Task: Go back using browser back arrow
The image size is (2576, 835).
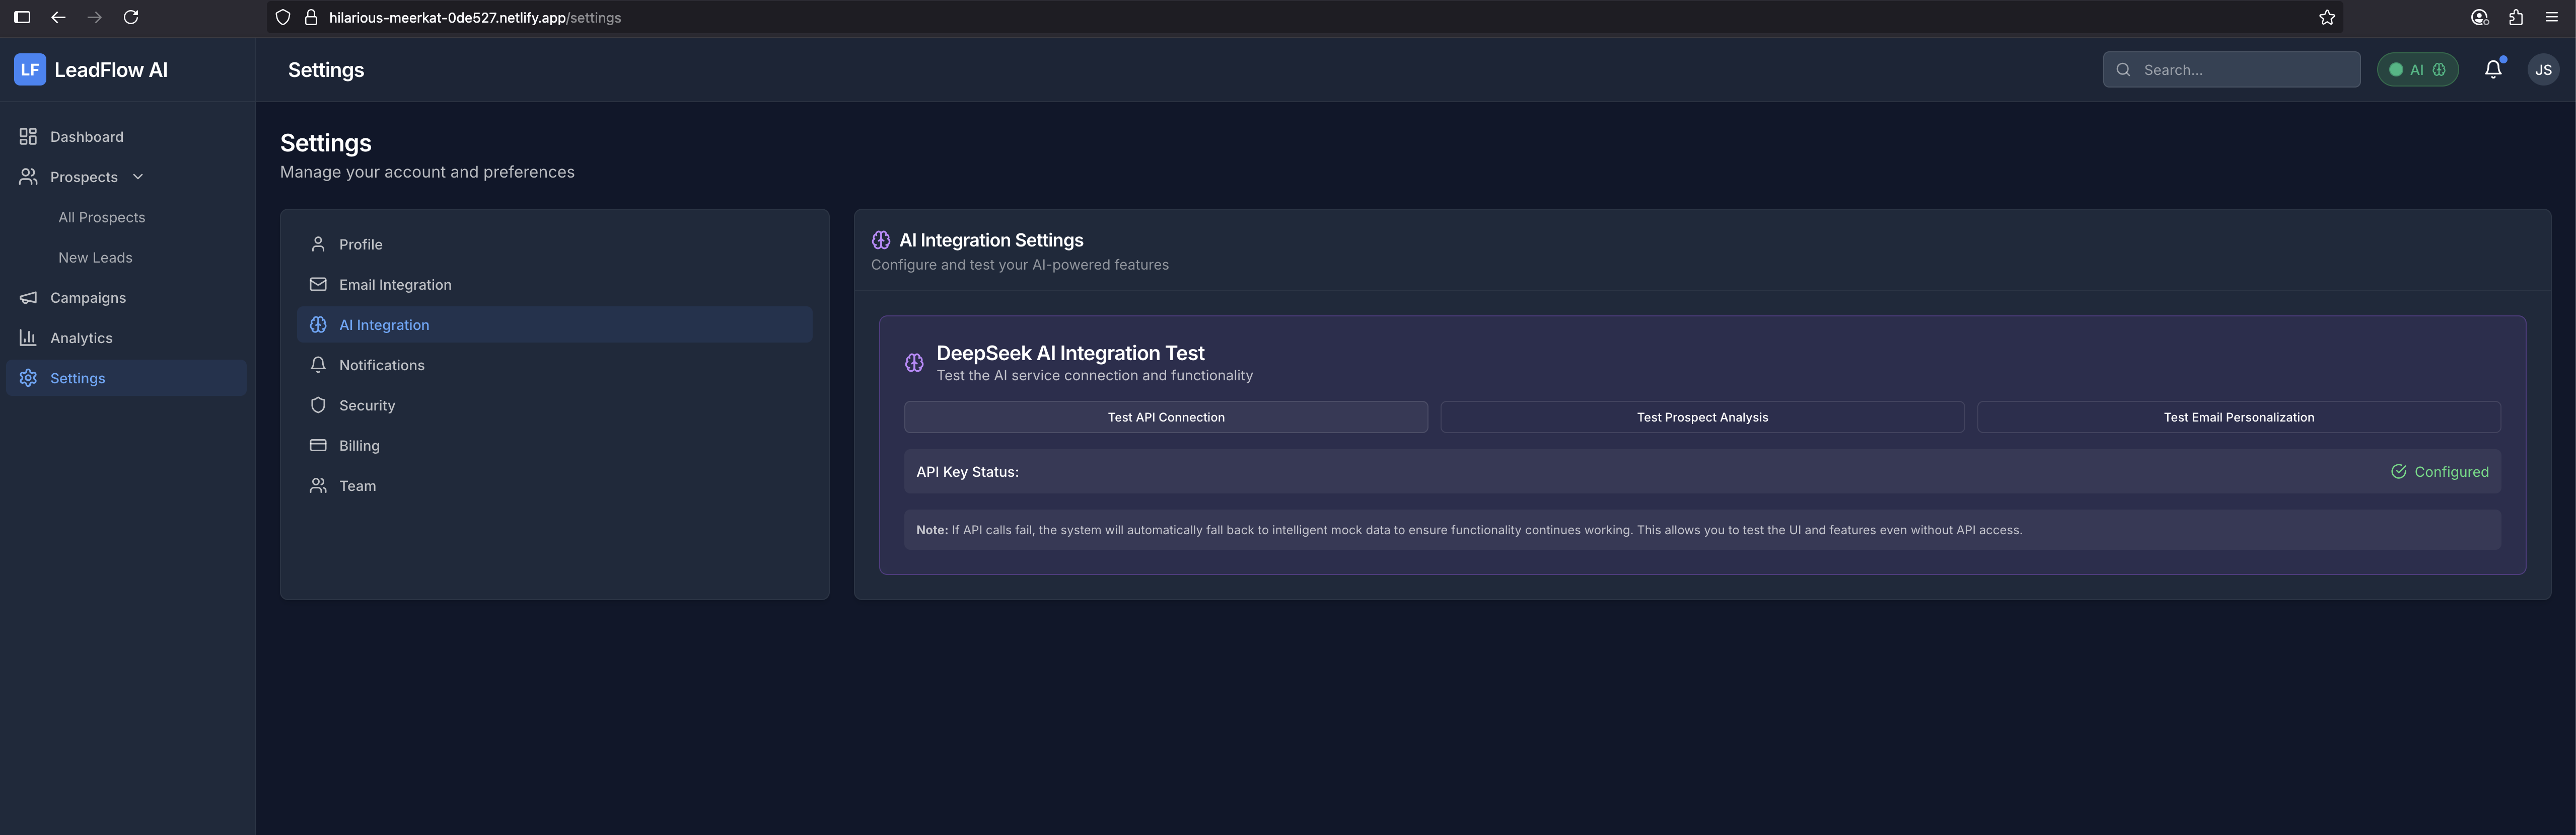Action: 58,17
